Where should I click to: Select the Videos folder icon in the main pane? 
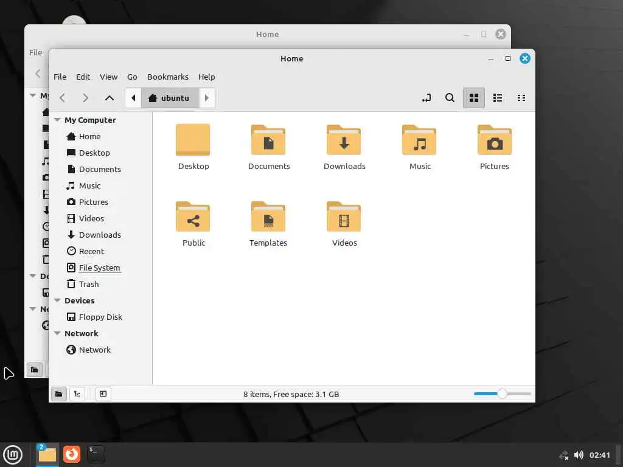pos(344,217)
